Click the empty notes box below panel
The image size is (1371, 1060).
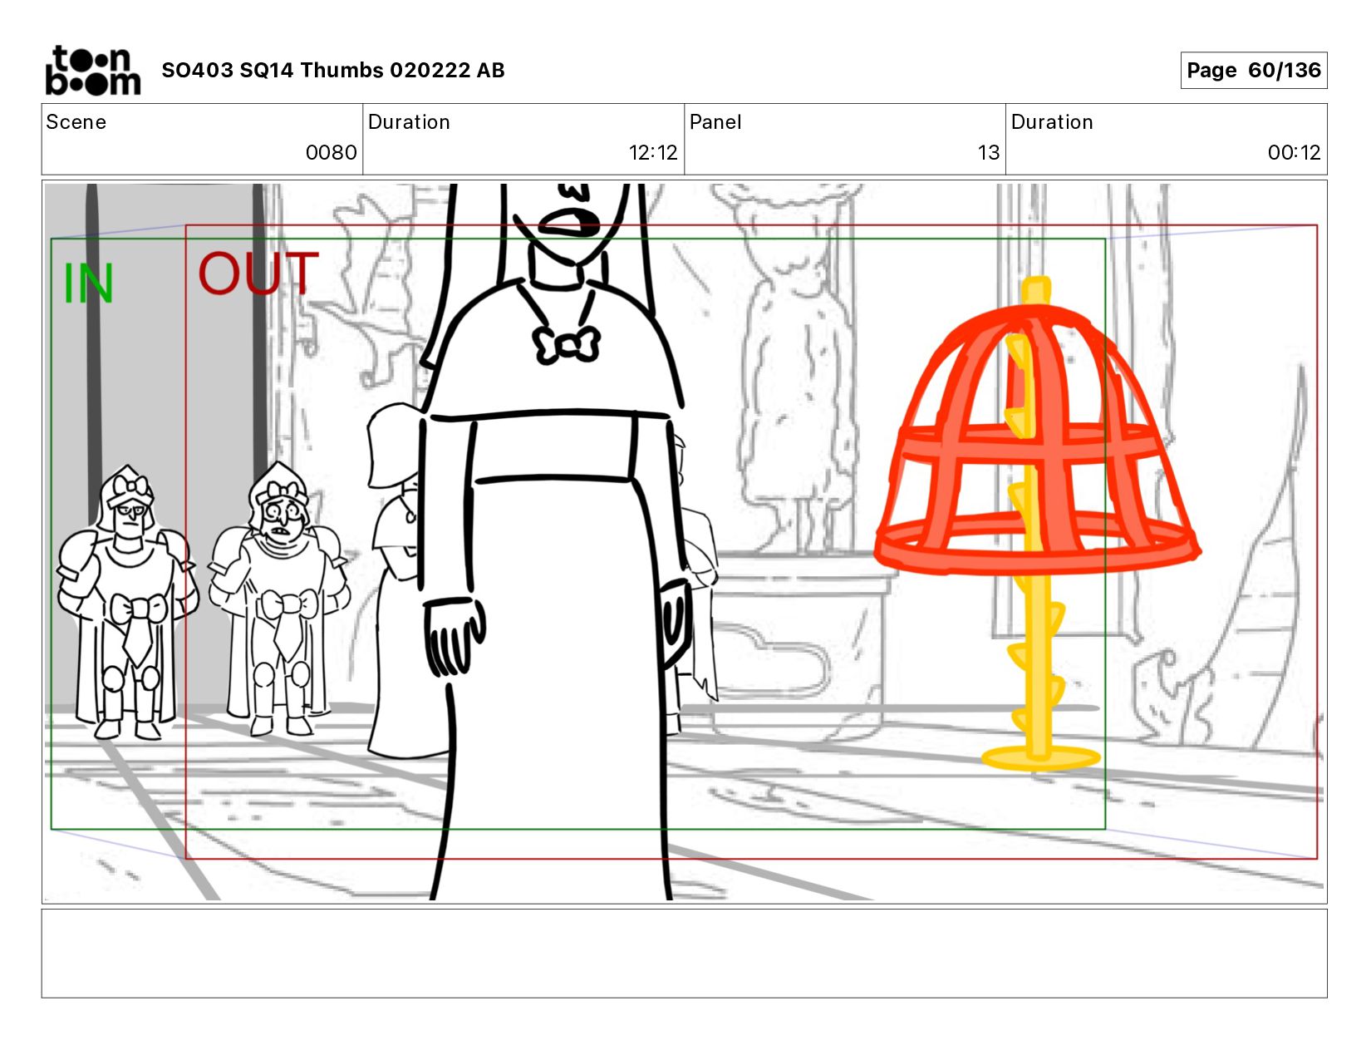tap(685, 954)
